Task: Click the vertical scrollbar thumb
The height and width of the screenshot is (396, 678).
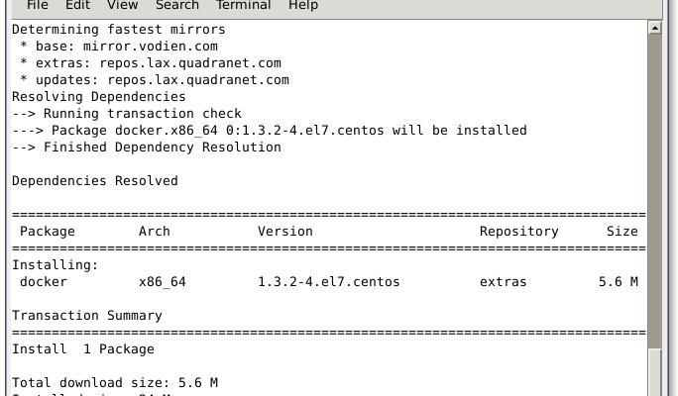Action: 654,191
